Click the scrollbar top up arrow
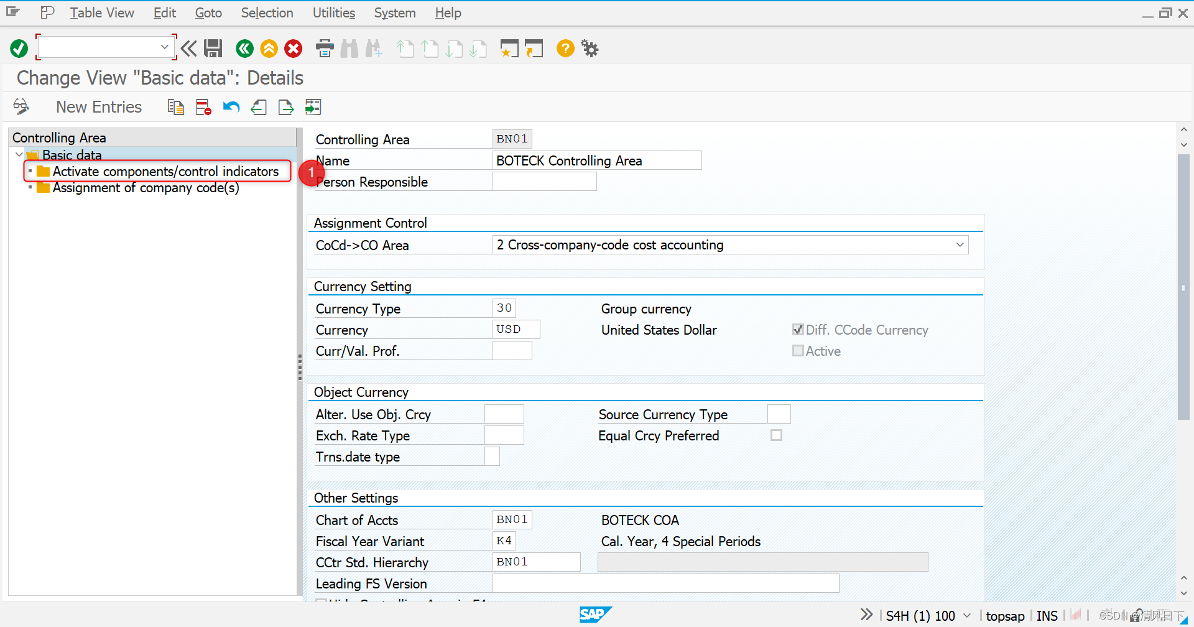 click(1183, 130)
